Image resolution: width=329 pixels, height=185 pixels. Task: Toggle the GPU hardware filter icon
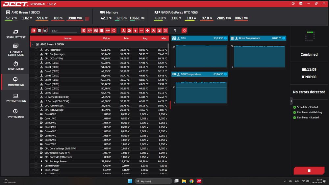[x=90, y=31]
